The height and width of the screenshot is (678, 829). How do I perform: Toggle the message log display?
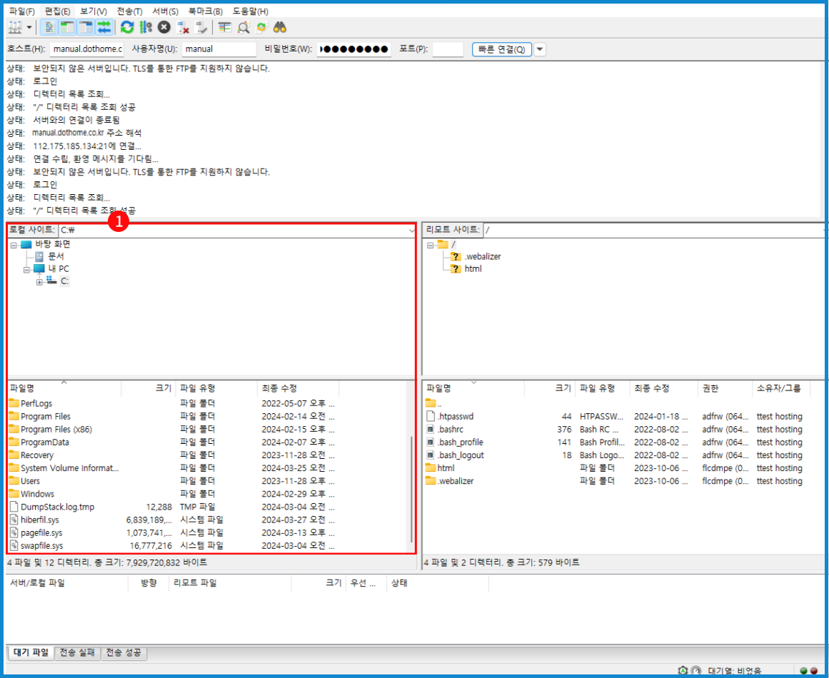[x=49, y=27]
